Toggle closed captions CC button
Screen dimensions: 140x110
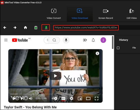[63, 98]
